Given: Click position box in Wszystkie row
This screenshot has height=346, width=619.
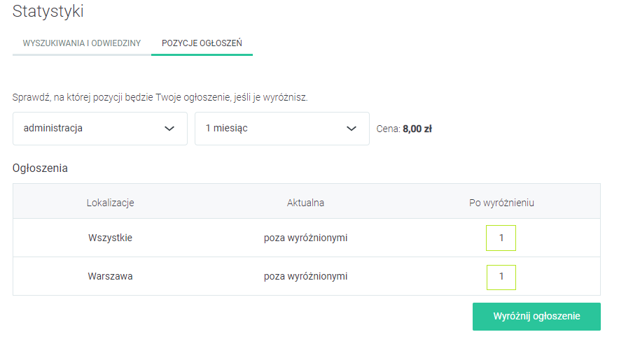Looking at the screenshot, I should (x=501, y=238).
